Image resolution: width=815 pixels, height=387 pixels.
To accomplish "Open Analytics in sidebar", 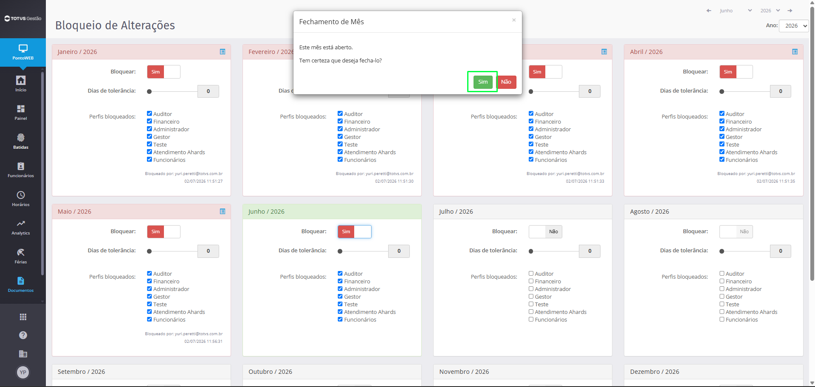I will point(21,227).
